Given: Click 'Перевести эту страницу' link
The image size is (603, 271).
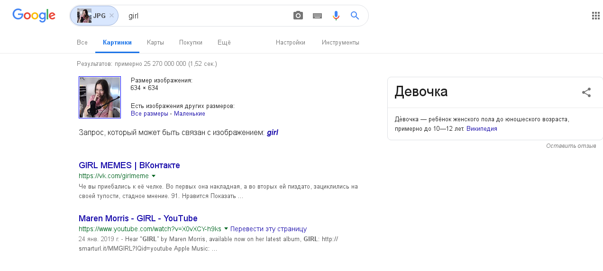Looking at the screenshot, I should pos(268,229).
